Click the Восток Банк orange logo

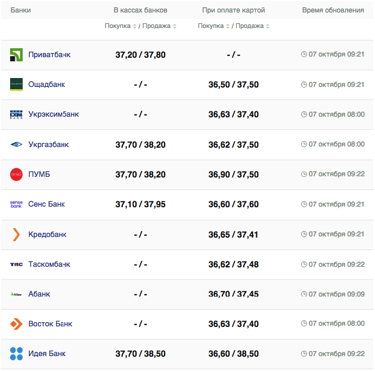click(x=16, y=324)
